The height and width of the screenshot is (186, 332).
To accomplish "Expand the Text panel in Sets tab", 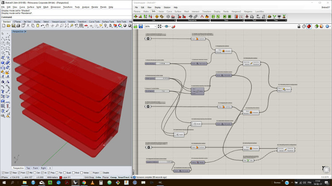I will pos(255,20).
